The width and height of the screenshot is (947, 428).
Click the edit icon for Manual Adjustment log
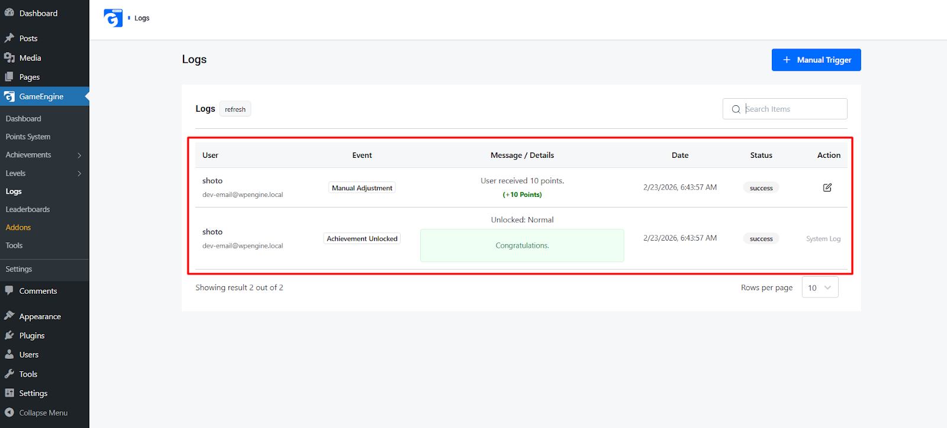pyautogui.click(x=827, y=187)
